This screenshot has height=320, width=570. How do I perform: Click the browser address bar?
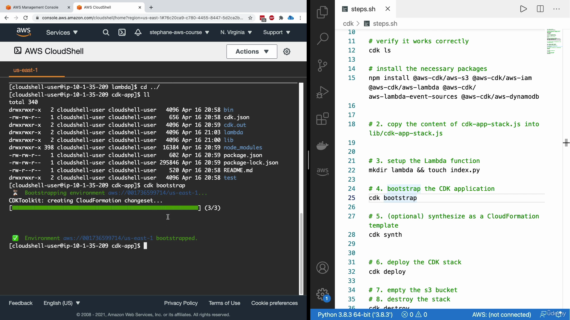(x=142, y=18)
